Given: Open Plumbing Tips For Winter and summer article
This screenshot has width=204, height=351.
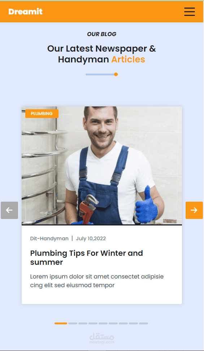Looking at the screenshot, I should tap(86, 258).
